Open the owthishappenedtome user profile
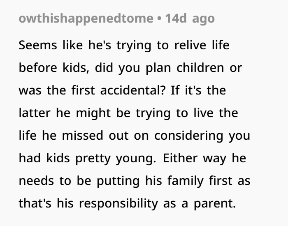288x226 pixels. (86, 19)
